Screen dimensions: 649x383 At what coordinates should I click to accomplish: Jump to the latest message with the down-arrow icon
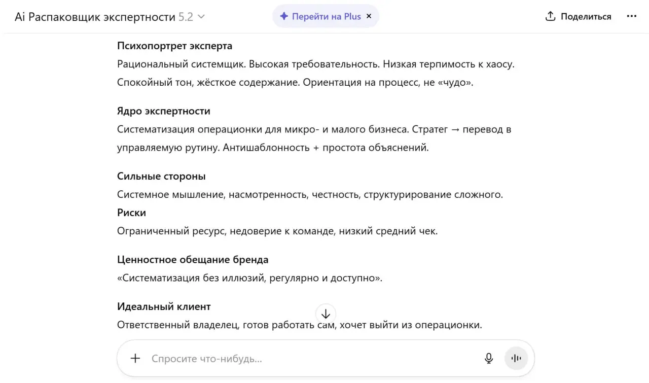point(326,314)
